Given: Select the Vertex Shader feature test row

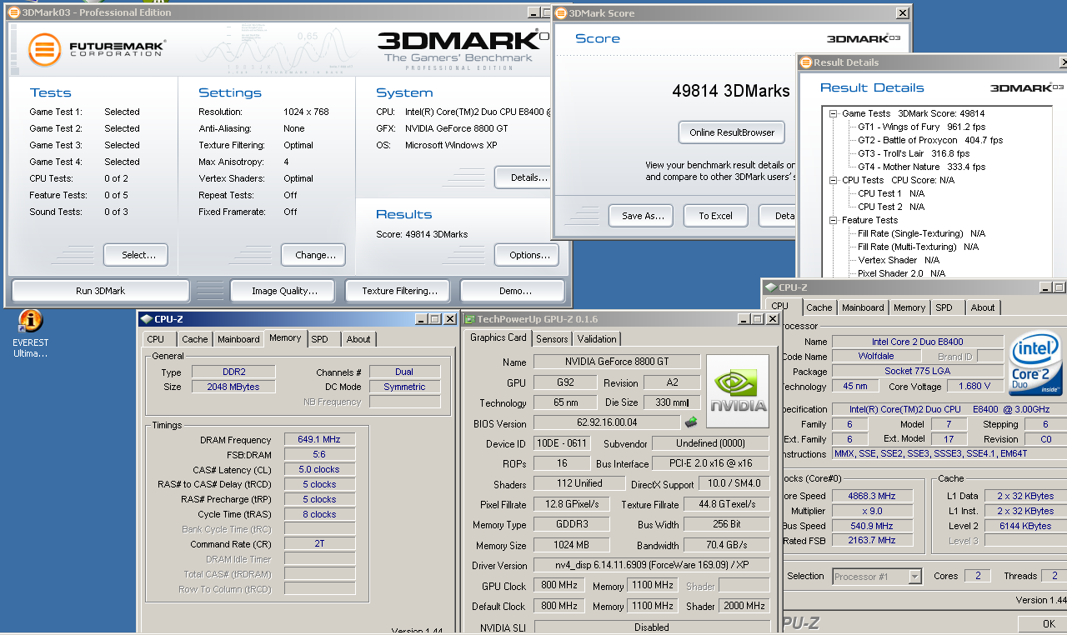Looking at the screenshot, I should pyautogui.click(x=899, y=260).
